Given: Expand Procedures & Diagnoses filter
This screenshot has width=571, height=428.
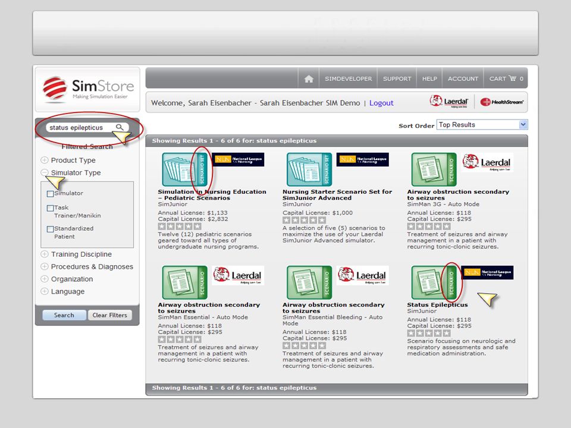Looking at the screenshot, I should click(x=45, y=266).
